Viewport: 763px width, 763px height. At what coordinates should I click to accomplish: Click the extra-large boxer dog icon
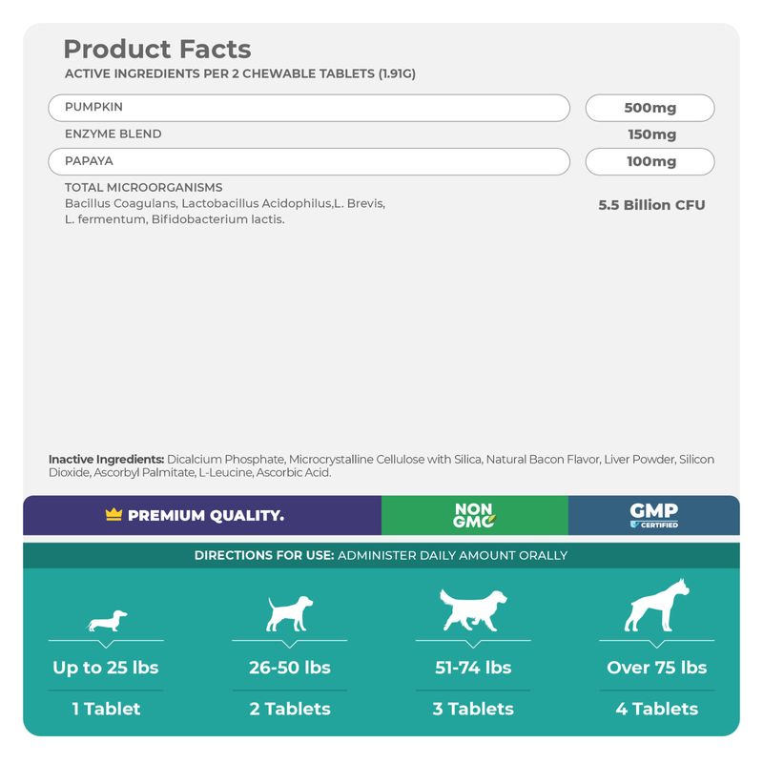click(656, 606)
